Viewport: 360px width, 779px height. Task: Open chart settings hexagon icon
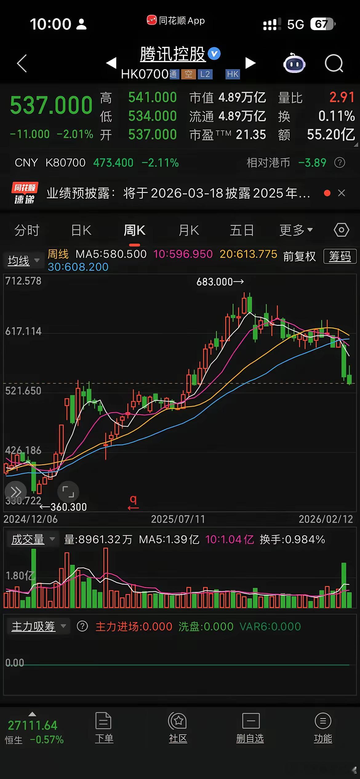pos(341,230)
